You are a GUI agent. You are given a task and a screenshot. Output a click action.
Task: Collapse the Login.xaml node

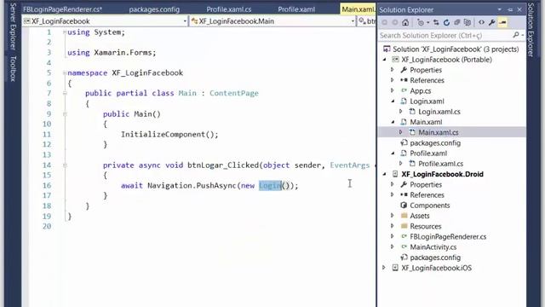[x=393, y=101]
